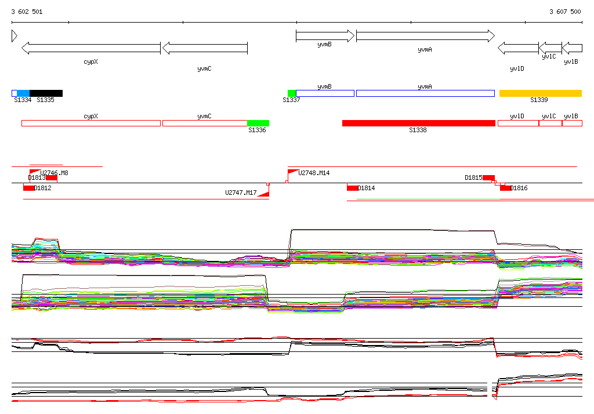
Task: Select the orange S1339 segment
Action: (x=541, y=93)
